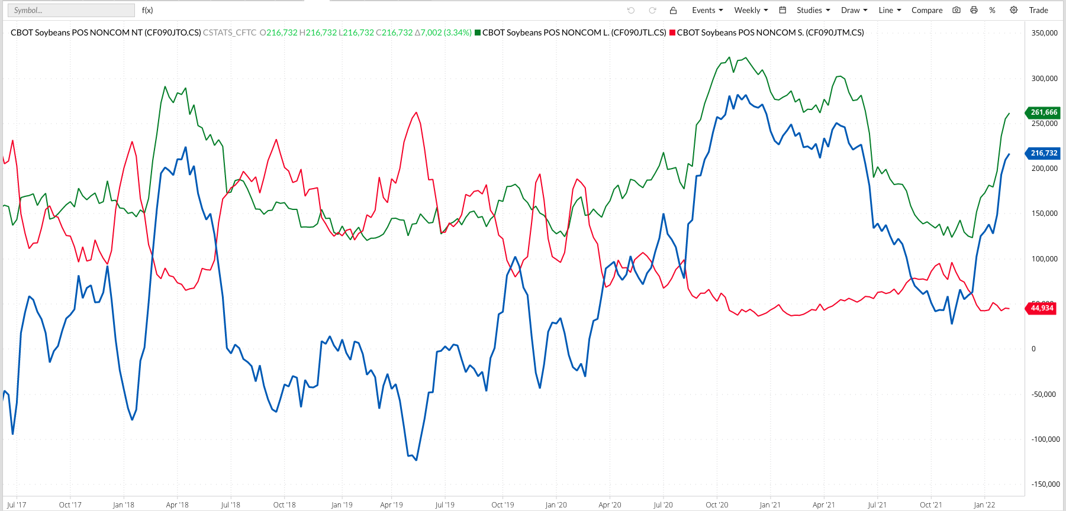
Task: Toggle the percent scale button
Action: 992,10
